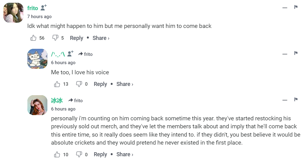Report 冰冰's comment using the flag
Viewport: 303px width, 159px height.
coord(296,99)
